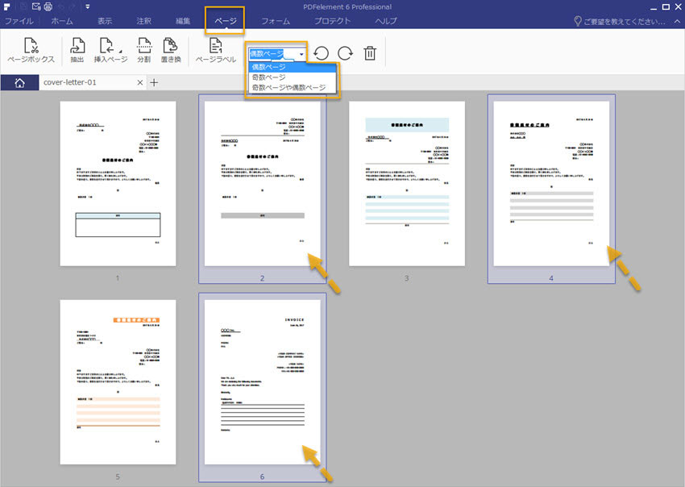The image size is (685, 487).
Task: Choose 奇数ページや偶数ページ from dropdown list
Action: [293, 87]
